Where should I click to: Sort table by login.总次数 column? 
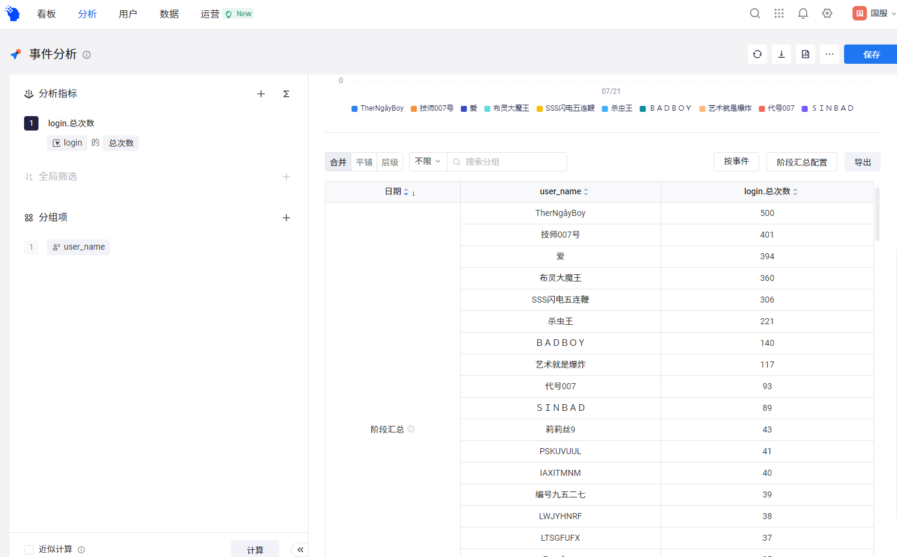point(795,192)
